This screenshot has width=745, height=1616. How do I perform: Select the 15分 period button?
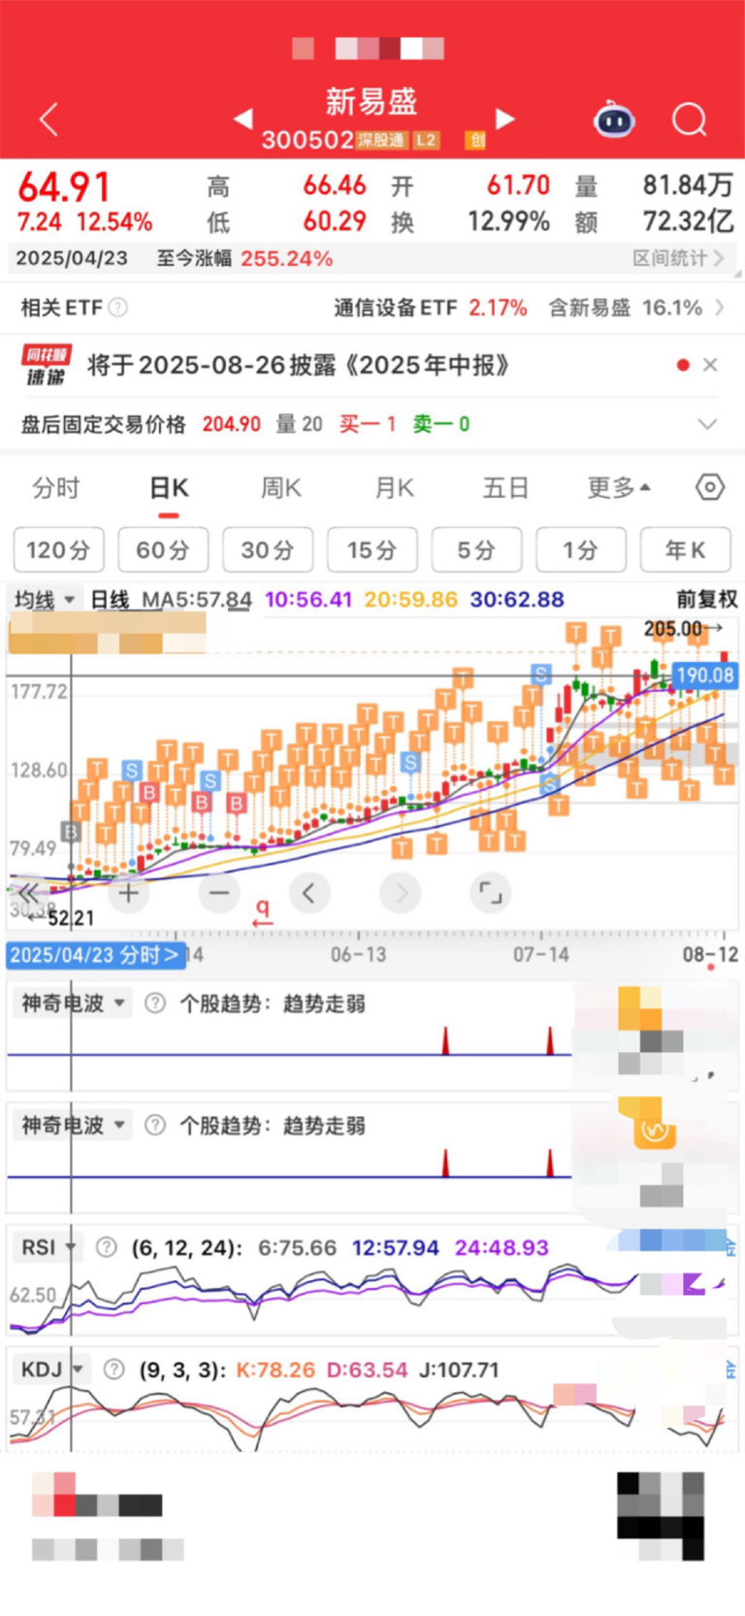point(372,550)
